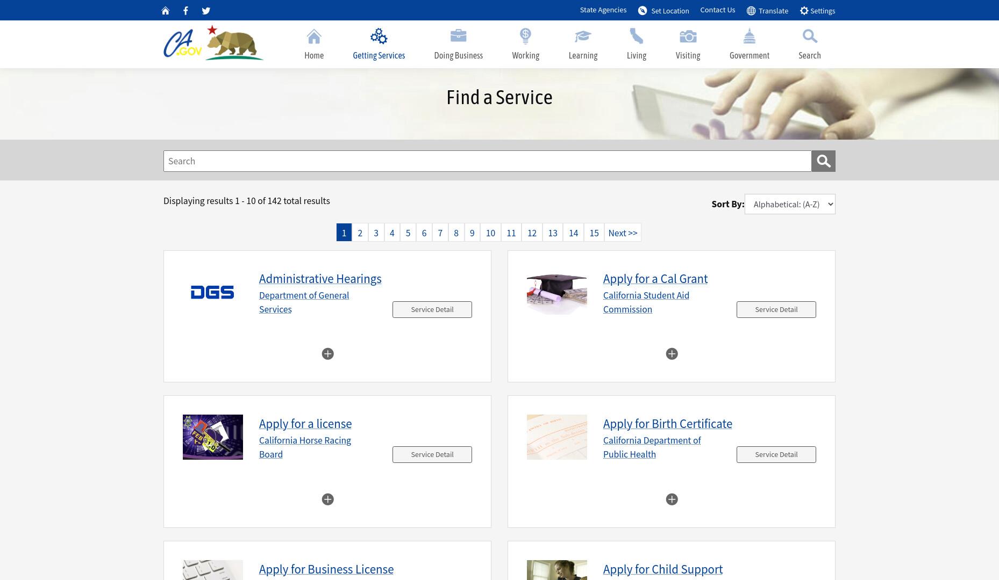Click the Cal Grant graduation cap thumbnail
The image size is (999, 580).
click(557, 292)
